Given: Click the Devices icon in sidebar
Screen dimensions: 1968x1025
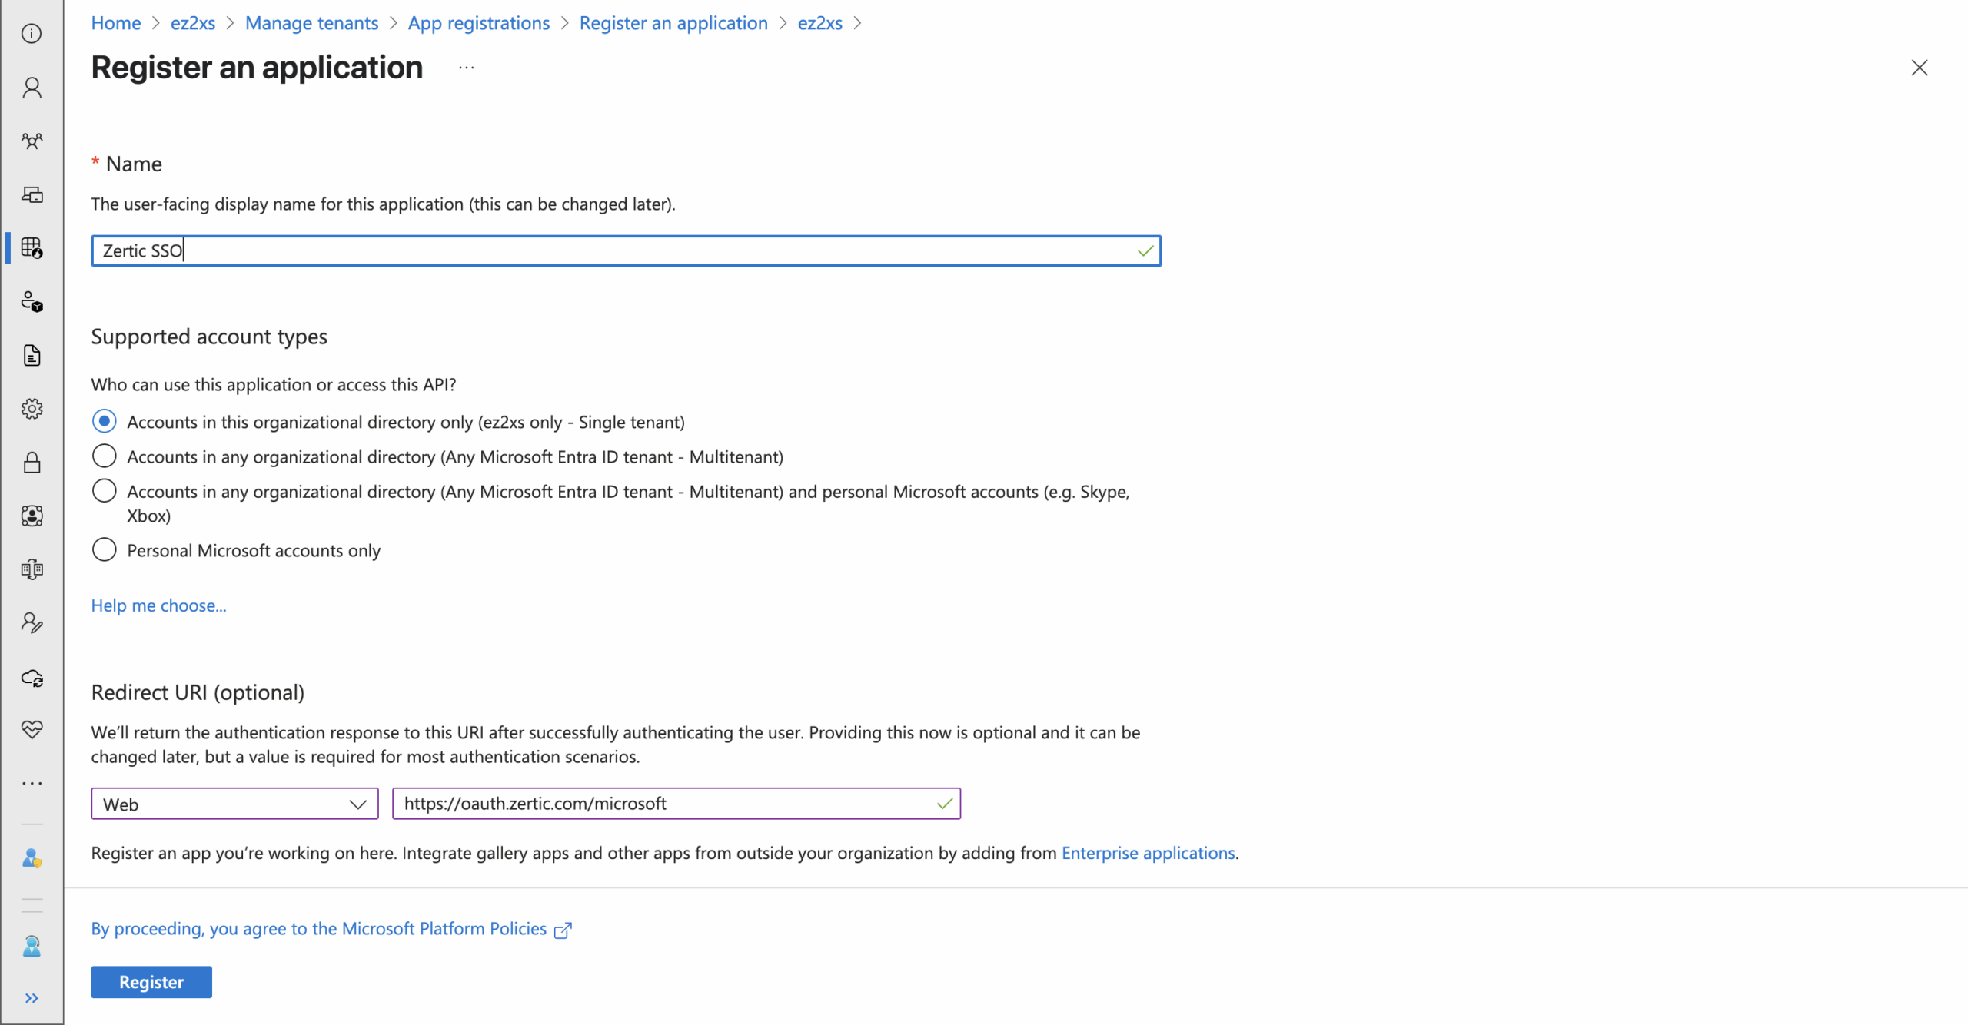Looking at the screenshot, I should tap(32, 194).
